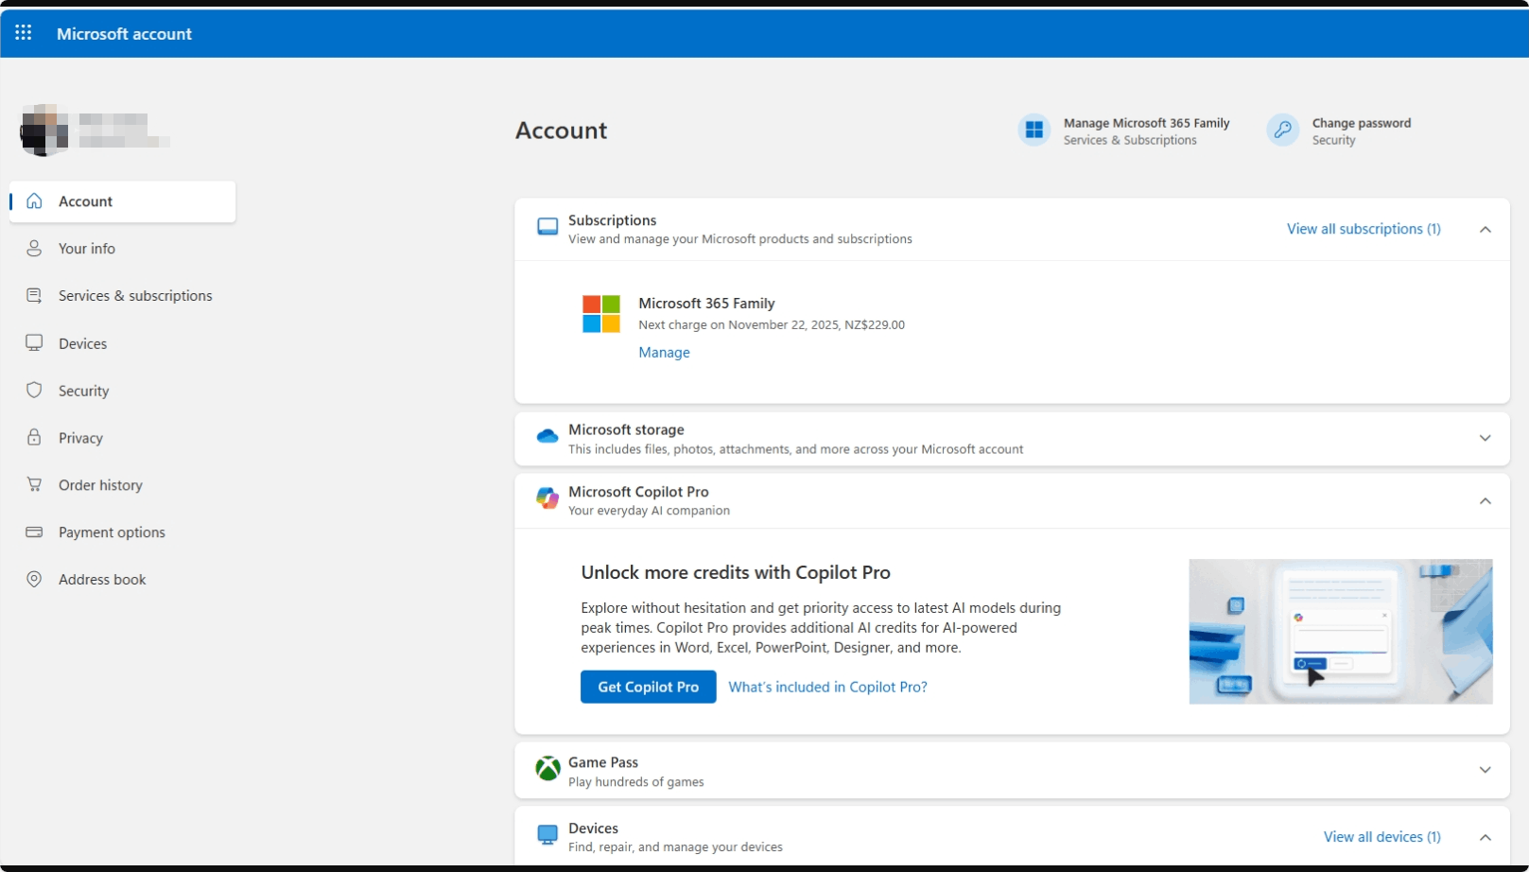Collapse the Microsoft Copilot Pro section

pyautogui.click(x=1485, y=500)
